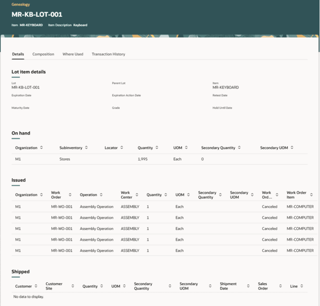Viewport: 320px width, 306px height.
Task: Sort On hand table by UOM
Action: click(186, 148)
